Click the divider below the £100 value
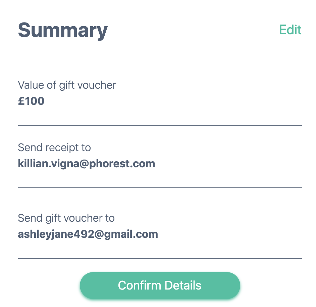Viewport: 316px width, 307px height. pos(160,125)
